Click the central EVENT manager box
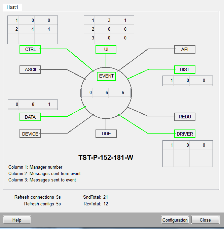This screenshot has width=224, height=229. [x=106, y=77]
